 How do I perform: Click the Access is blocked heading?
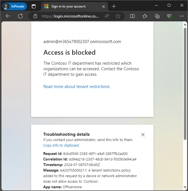[70, 52]
